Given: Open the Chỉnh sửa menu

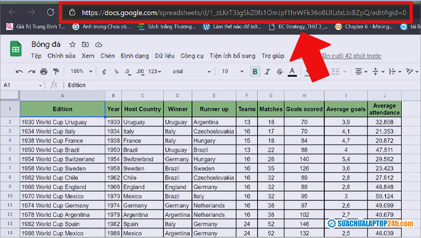Looking at the screenshot, I should coord(62,56).
